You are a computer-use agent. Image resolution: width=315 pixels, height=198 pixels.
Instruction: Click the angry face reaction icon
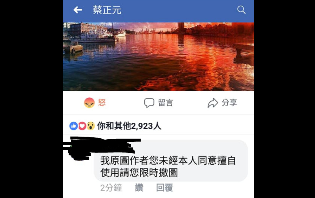[89, 103]
